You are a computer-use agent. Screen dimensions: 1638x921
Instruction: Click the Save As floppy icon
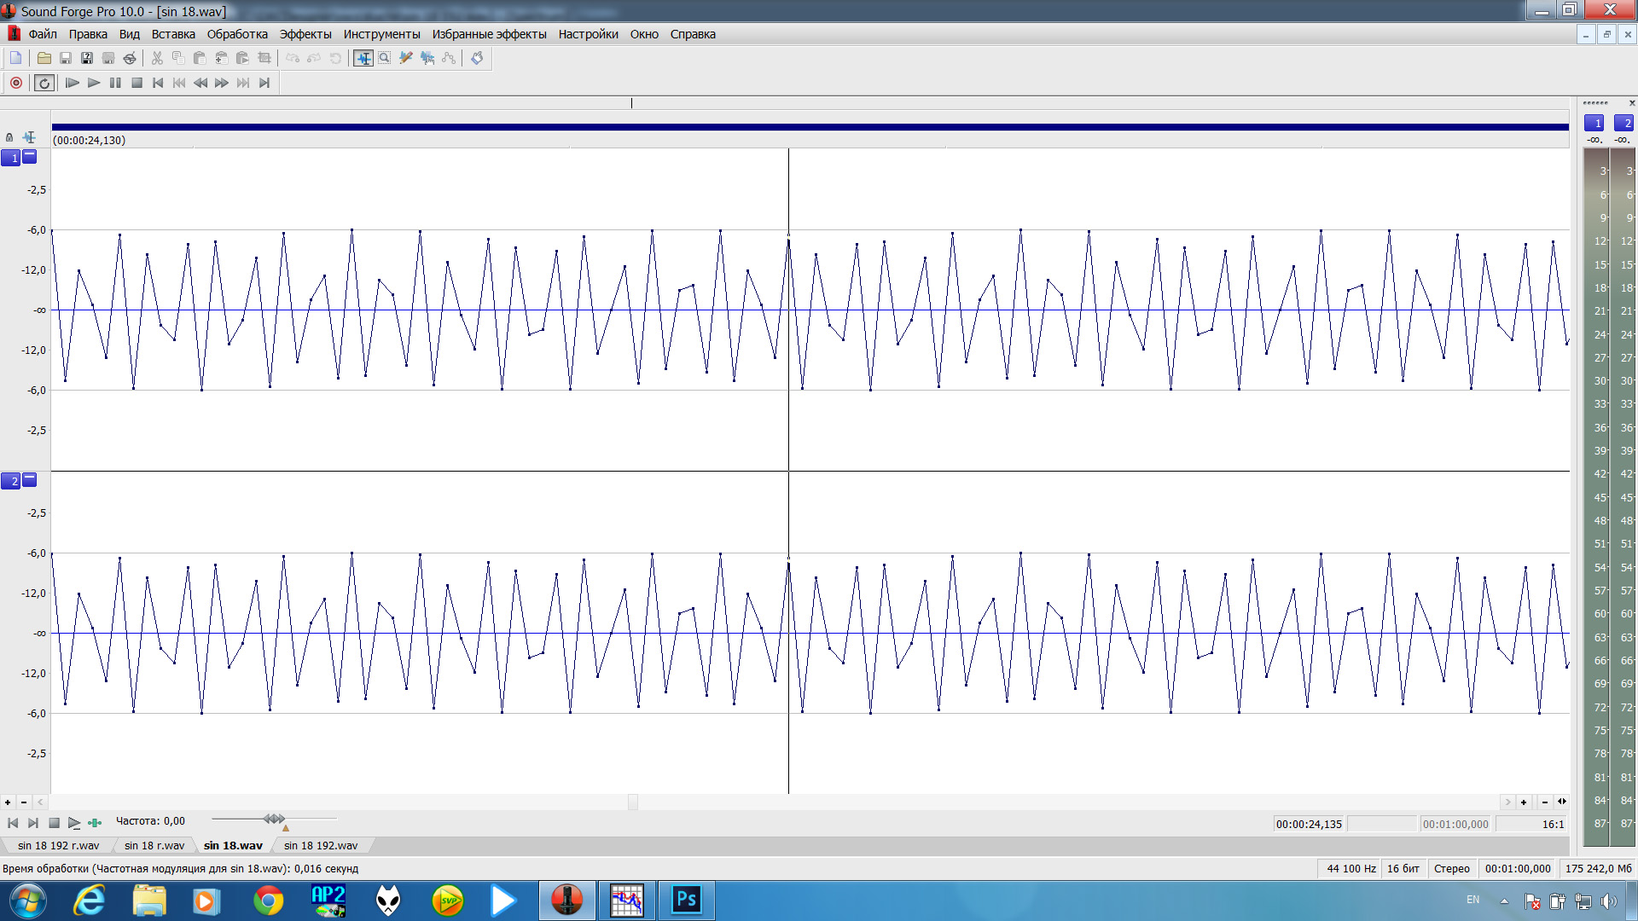[86, 58]
